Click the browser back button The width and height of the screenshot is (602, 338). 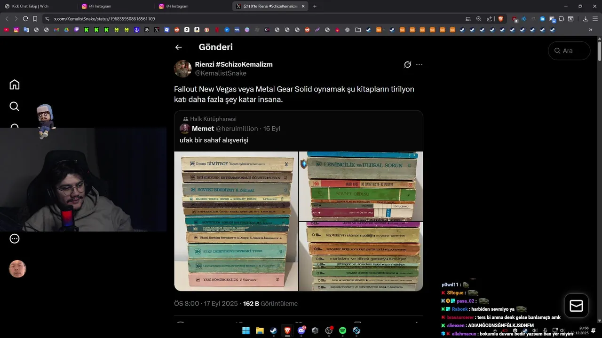click(x=7, y=19)
